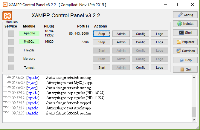Image resolution: width=200 pixels, height=130 pixels.
Task: Click Apache ports 80, 443, 8000
Action: point(79,33)
